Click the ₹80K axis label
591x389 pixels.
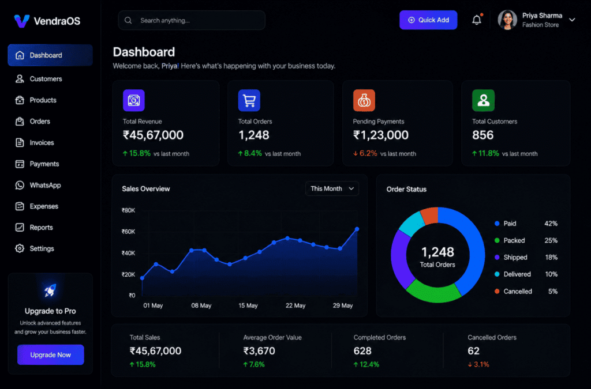(128, 210)
